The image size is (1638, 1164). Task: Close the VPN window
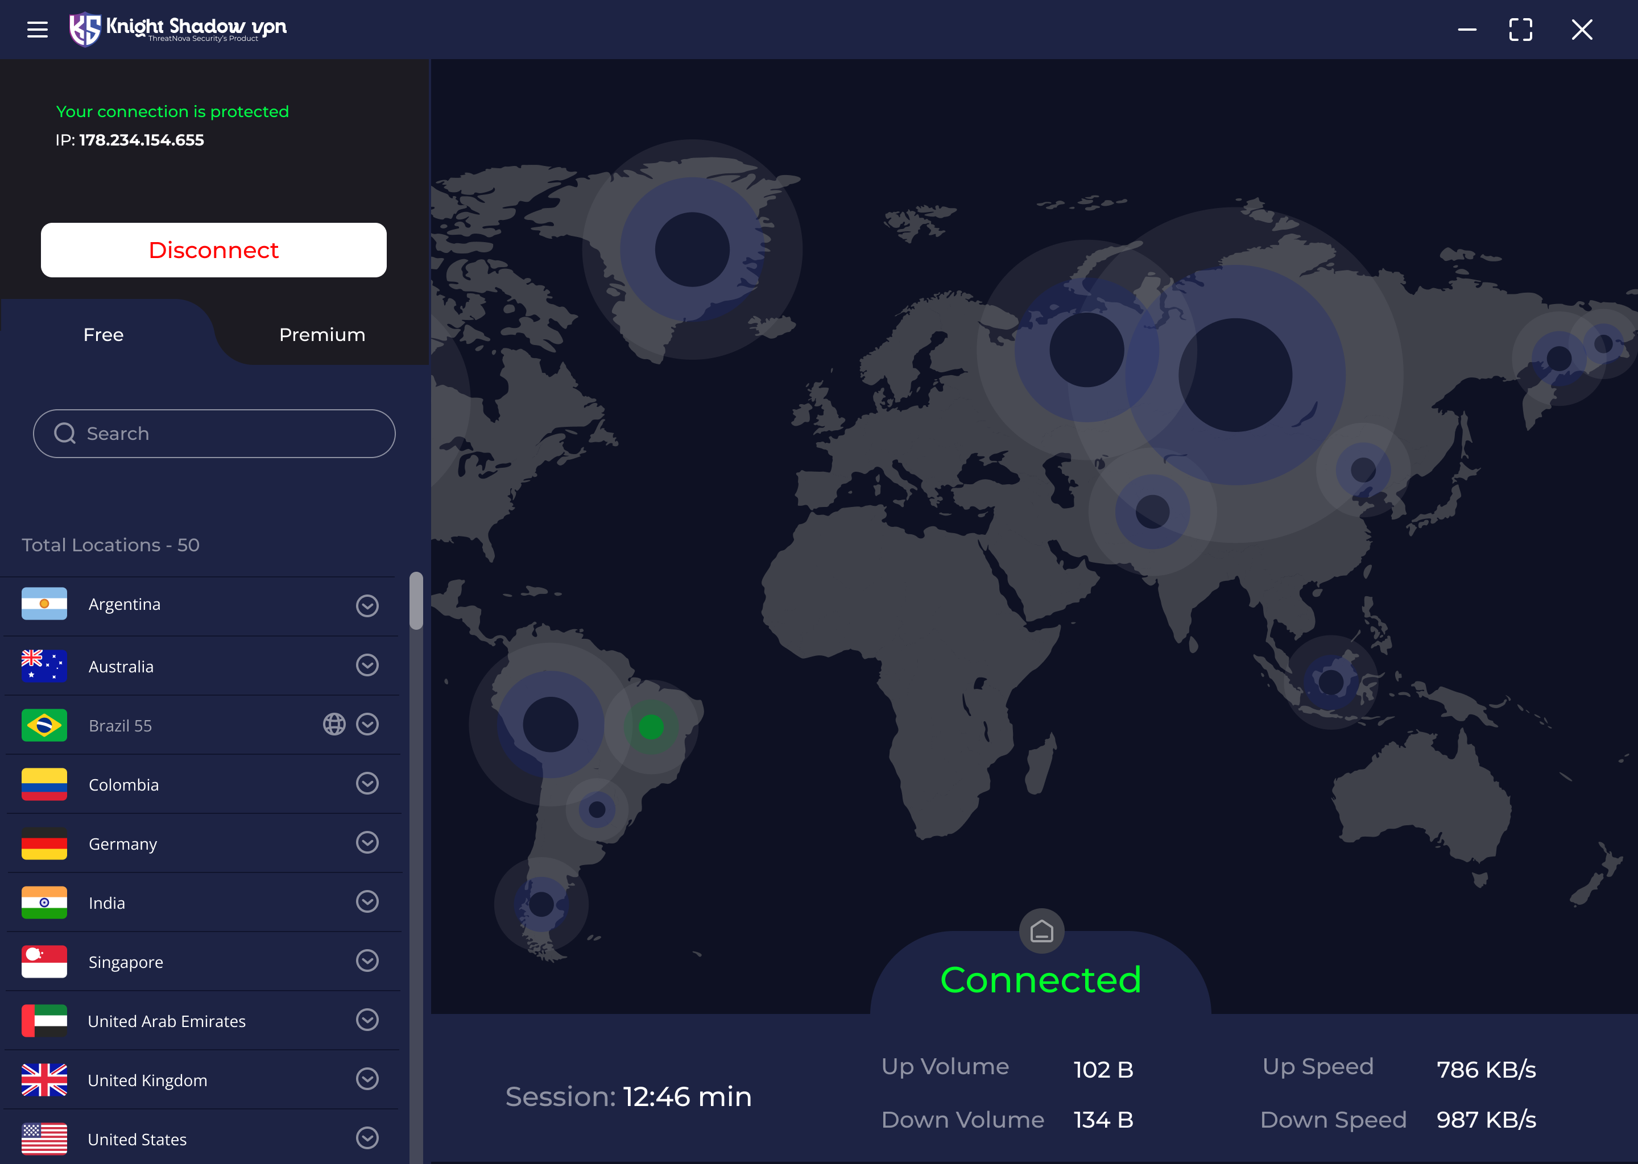coord(1582,30)
